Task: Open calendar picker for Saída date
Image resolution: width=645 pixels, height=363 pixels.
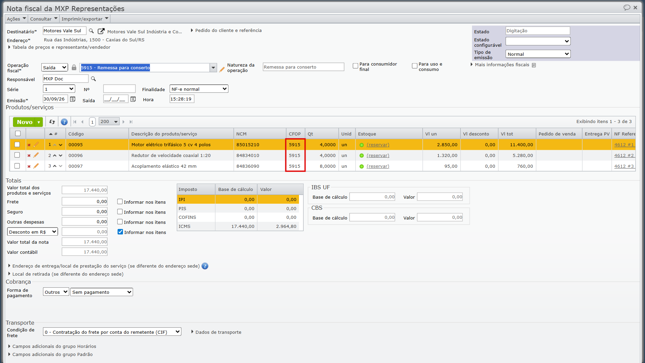Action: pos(133,99)
